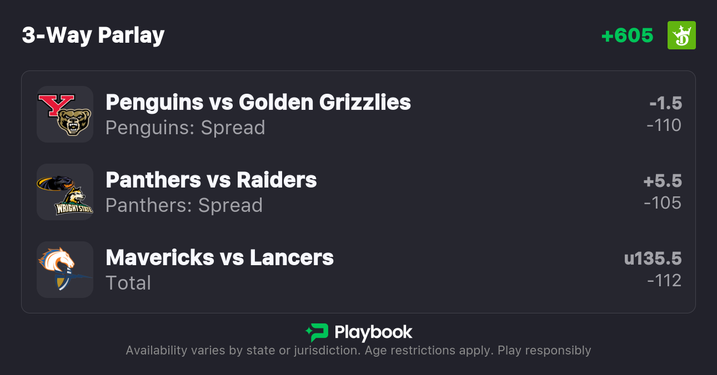717x375 pixels.
Task: Click the -112 odds for the total
Action: (x=664, y=281)
